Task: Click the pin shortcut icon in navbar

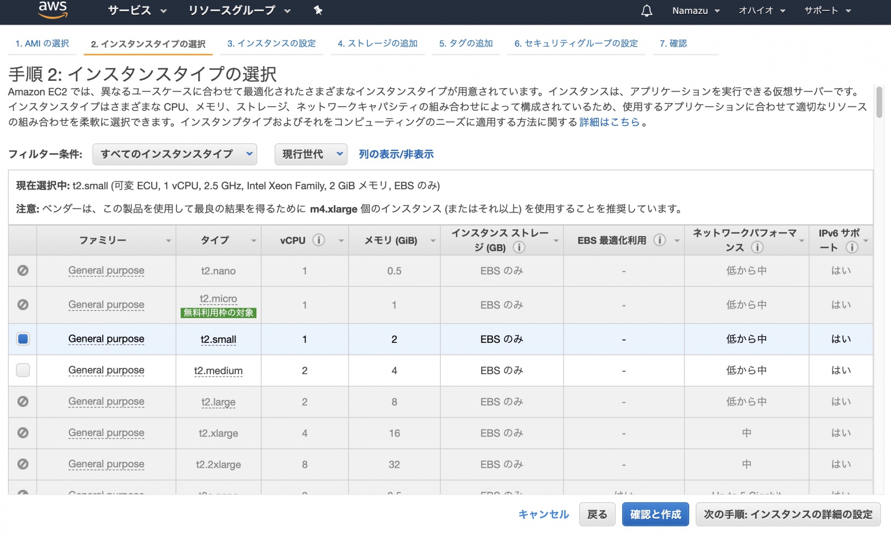Action: coord(318,10)
